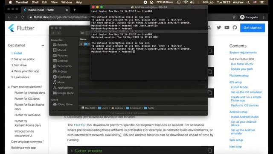
Task: Open Notification Center list icon
Action: [x=261, y=2]
